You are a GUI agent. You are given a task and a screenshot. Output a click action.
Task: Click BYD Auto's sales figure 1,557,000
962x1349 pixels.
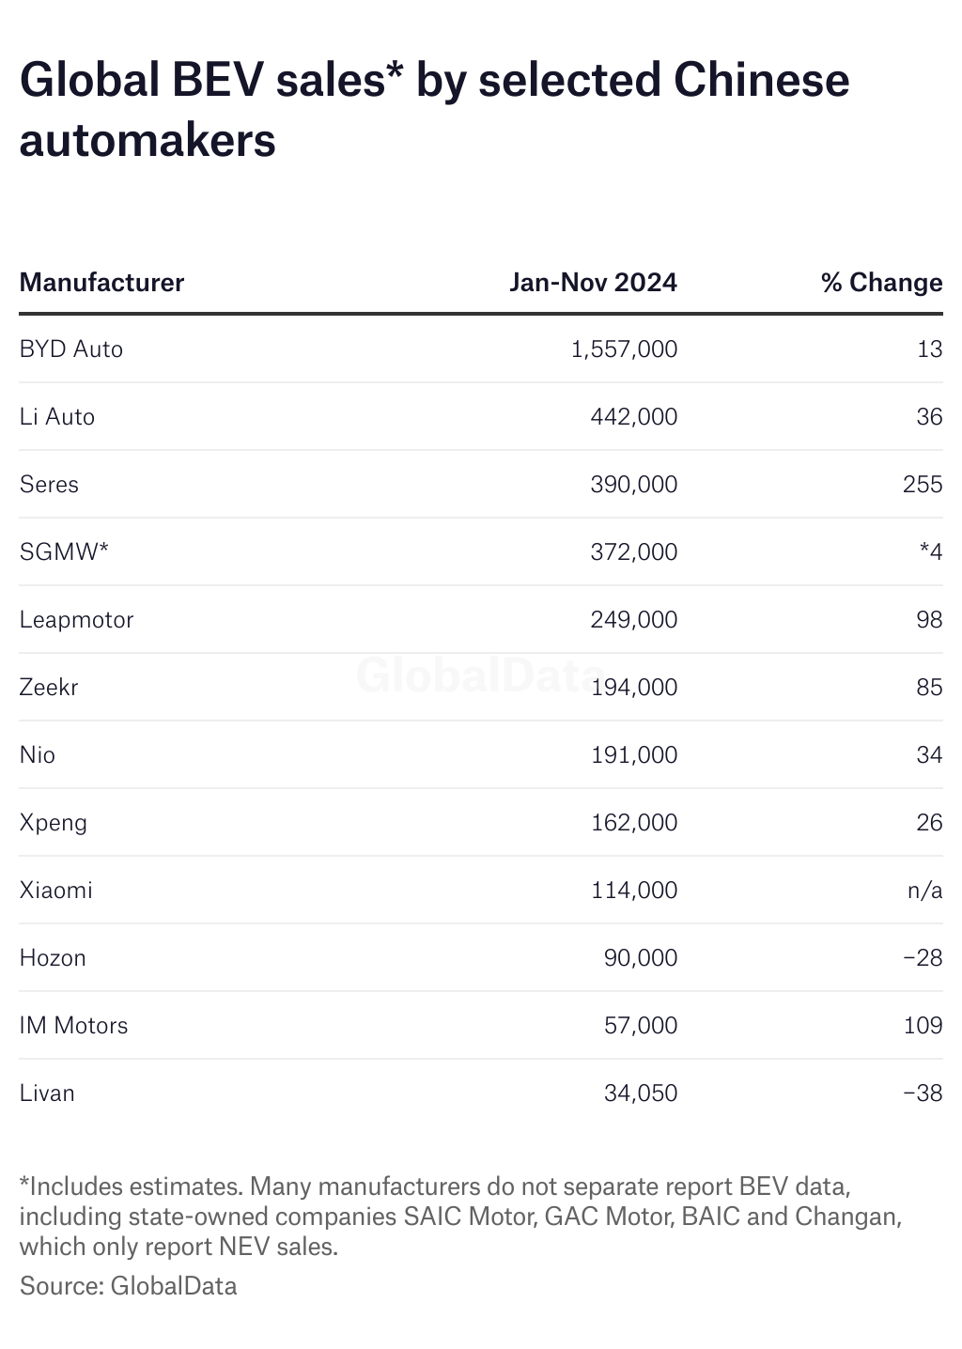coord(624,349)
